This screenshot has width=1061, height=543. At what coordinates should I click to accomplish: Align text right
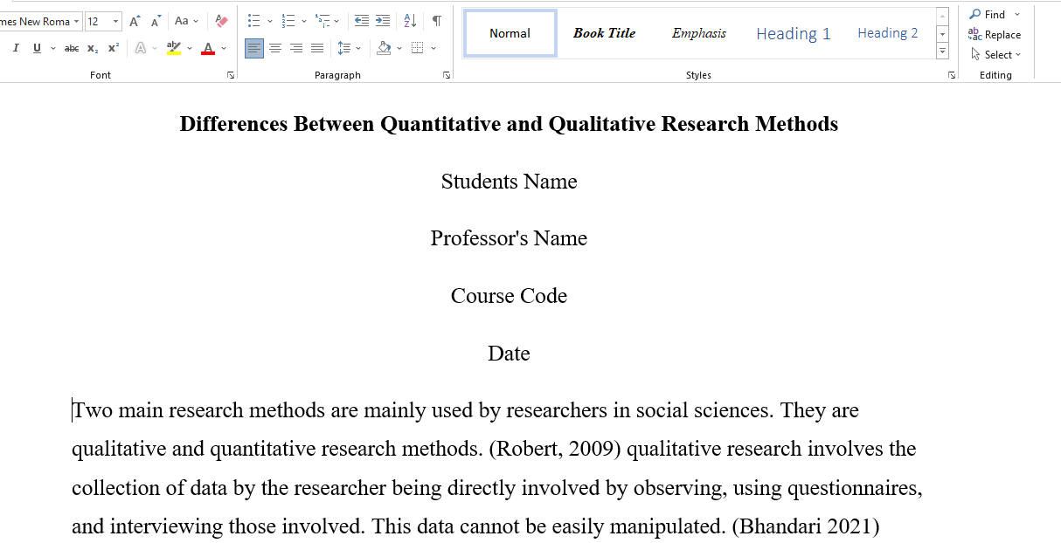pos(296,48)
